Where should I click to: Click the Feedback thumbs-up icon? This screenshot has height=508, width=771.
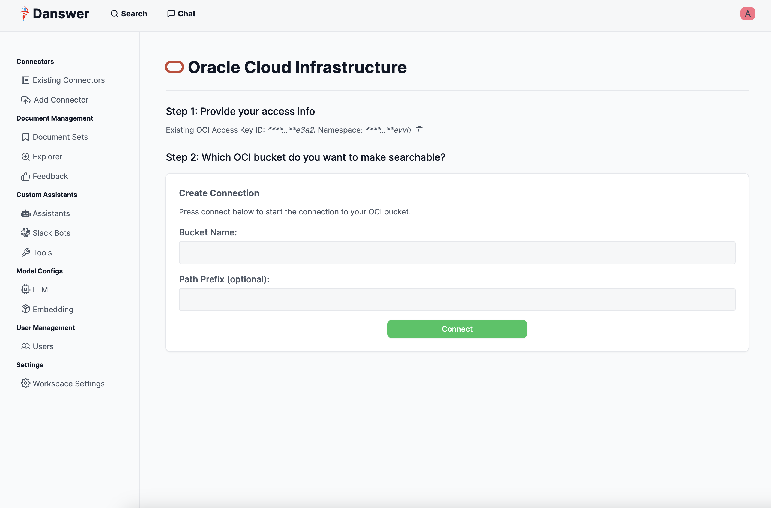[x=25, y=177]
